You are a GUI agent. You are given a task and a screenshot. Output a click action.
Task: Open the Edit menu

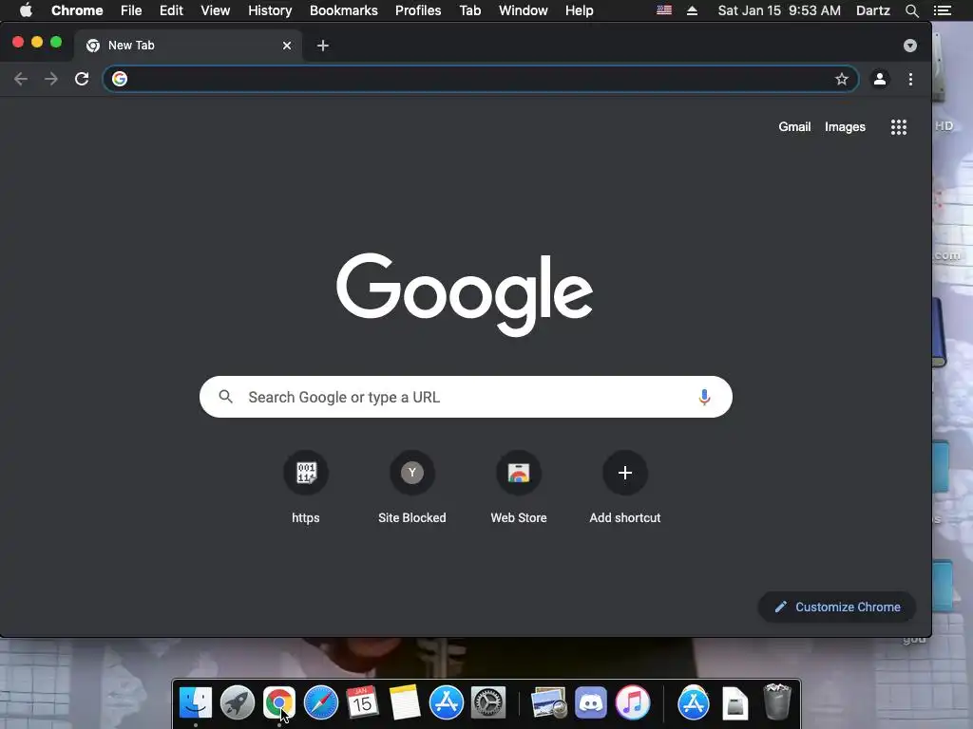(x=171, y=10)
